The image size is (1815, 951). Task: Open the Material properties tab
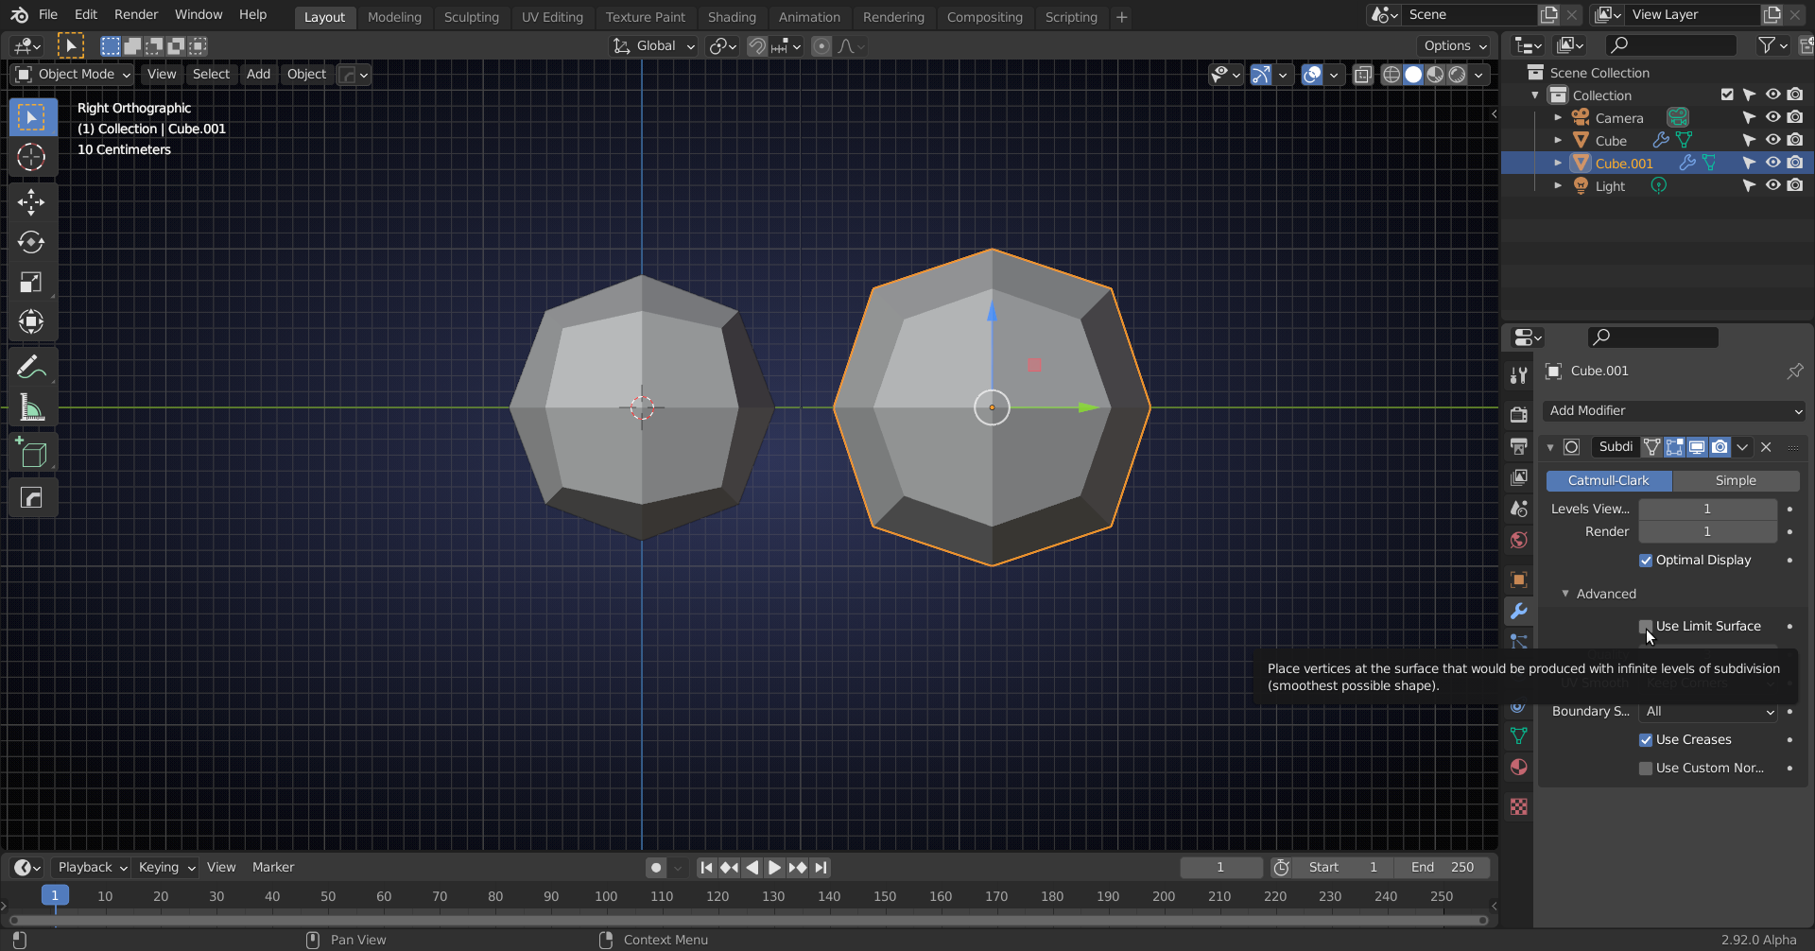click(1518, 767)
